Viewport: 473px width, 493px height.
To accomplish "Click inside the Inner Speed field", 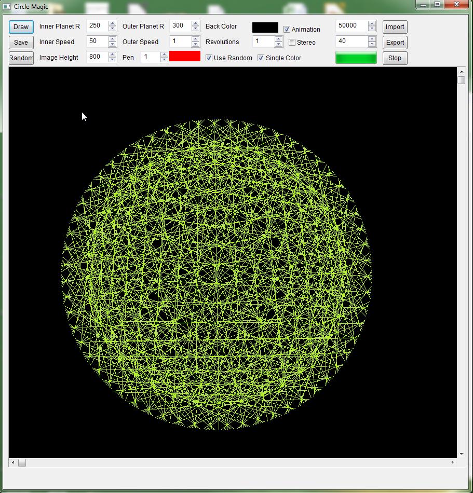I will click(97, 42).
